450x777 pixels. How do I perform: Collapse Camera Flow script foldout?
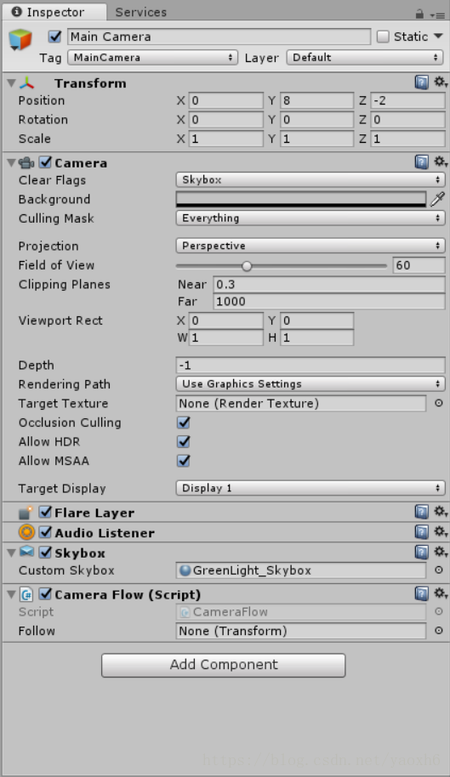pos(11,594)
